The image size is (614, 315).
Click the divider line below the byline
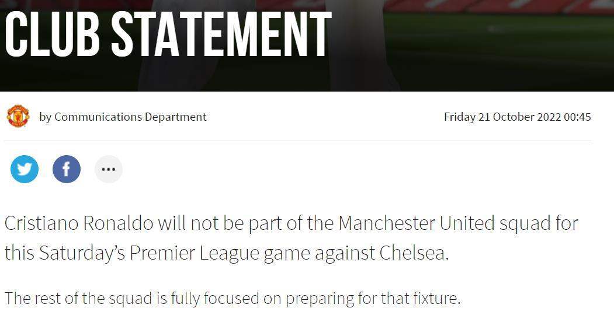298,141
